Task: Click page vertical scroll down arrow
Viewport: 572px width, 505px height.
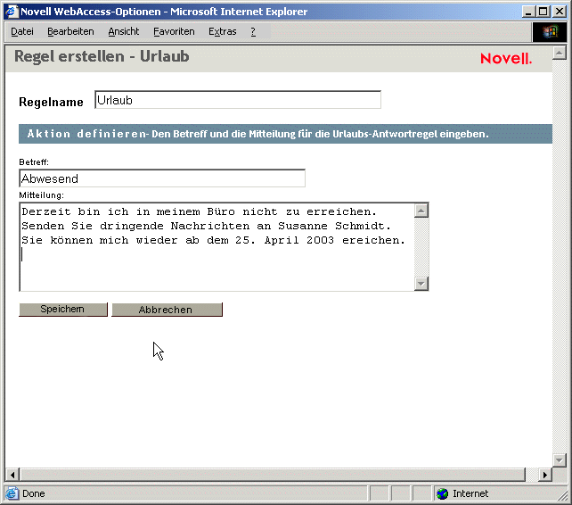Action: click(x=559, y=460)
